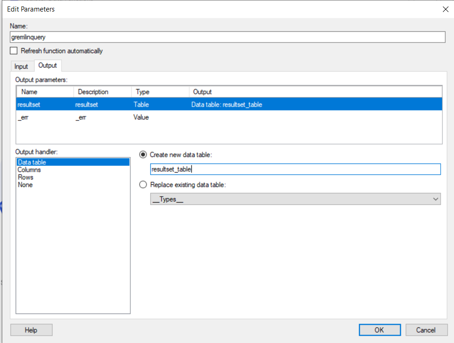Close the Edit Parameters dialog

[445, 9]
